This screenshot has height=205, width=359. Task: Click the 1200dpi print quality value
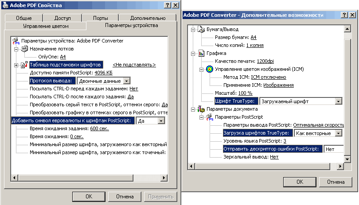[x=265, y=61]
